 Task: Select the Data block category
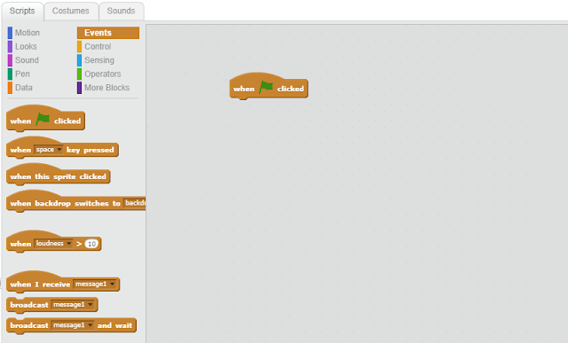pyautogui.click(x=20, y=88)
